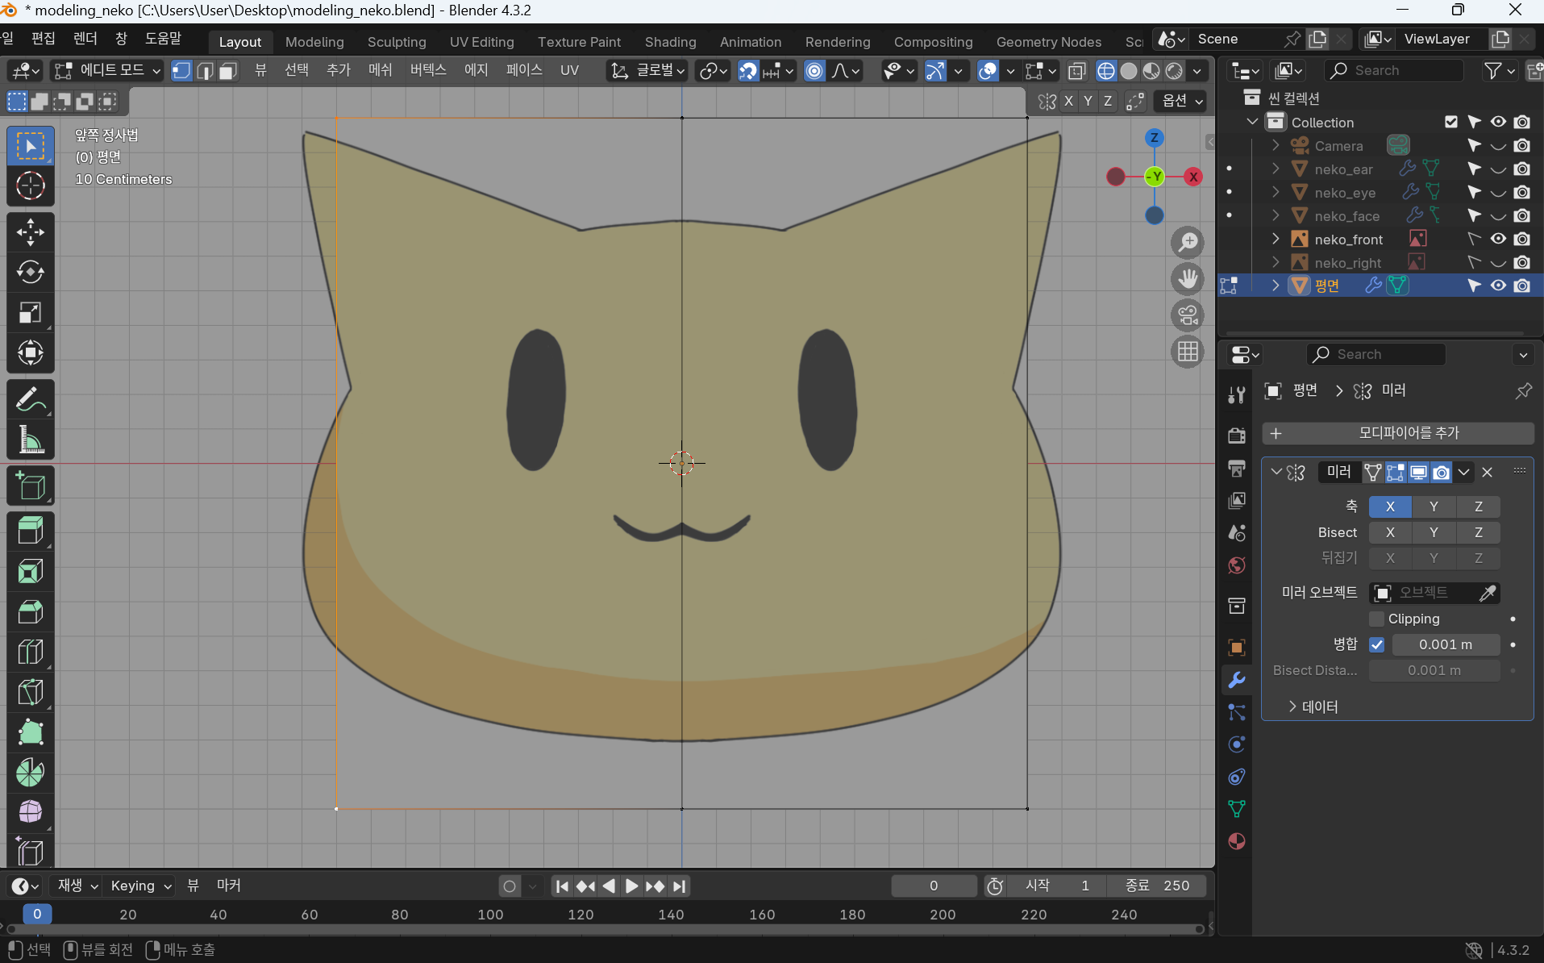Screen dimensions: 1544x963
Task: Open the 메쉬 menu
Action: (x=380, y=70)
